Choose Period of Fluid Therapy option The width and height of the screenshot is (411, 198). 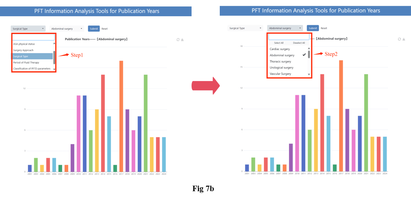26,63
